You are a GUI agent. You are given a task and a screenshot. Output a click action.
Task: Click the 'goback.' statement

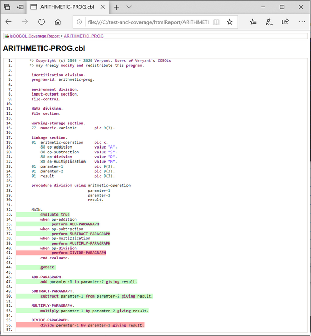point(48,267)
